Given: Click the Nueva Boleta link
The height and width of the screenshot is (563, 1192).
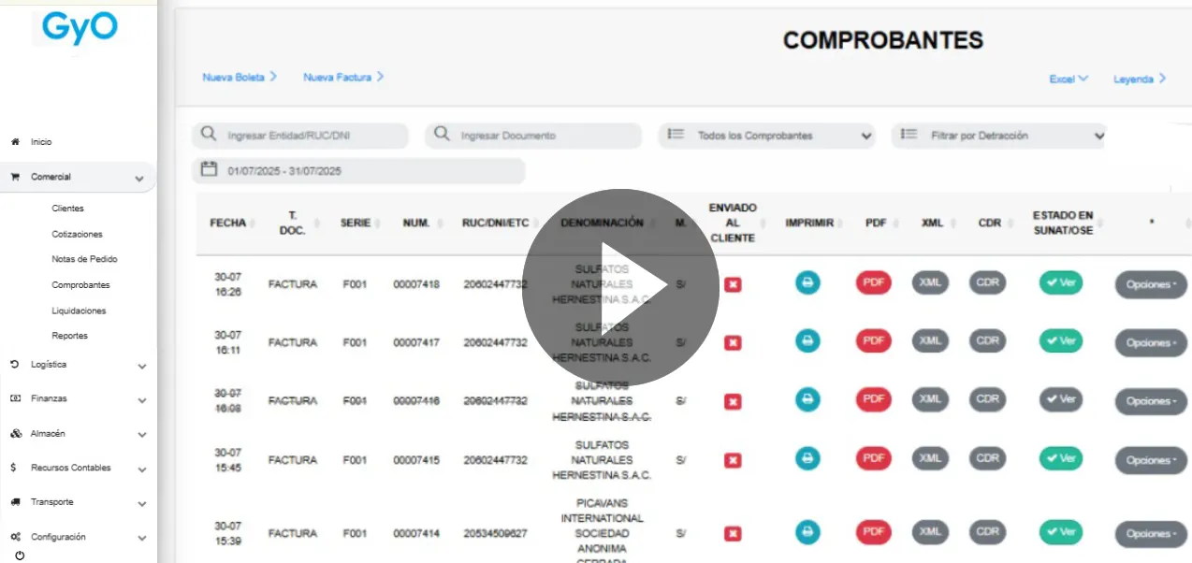Looking at the screenshot, I should 240,78.
